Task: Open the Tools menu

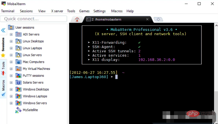Action: coord(71,11)
